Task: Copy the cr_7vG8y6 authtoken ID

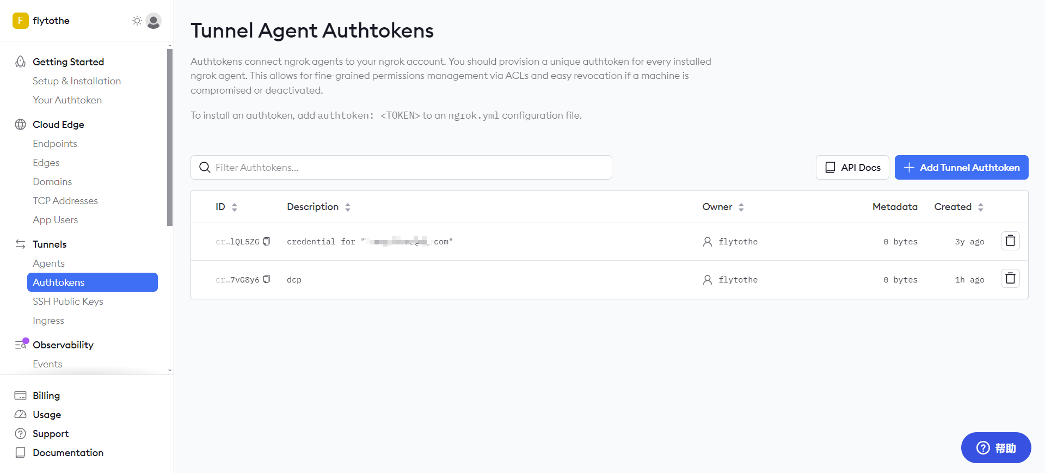Action: 267,279
